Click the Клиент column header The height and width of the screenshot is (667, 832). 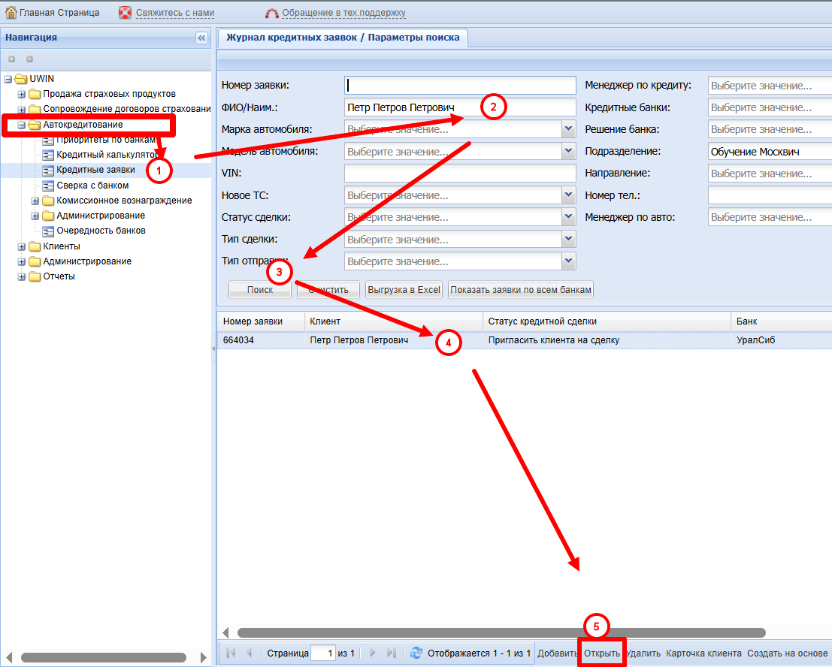(394, 321)
